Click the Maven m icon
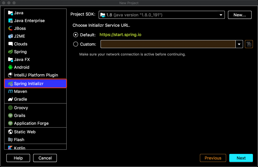258x167 pixels. [10, 91]
